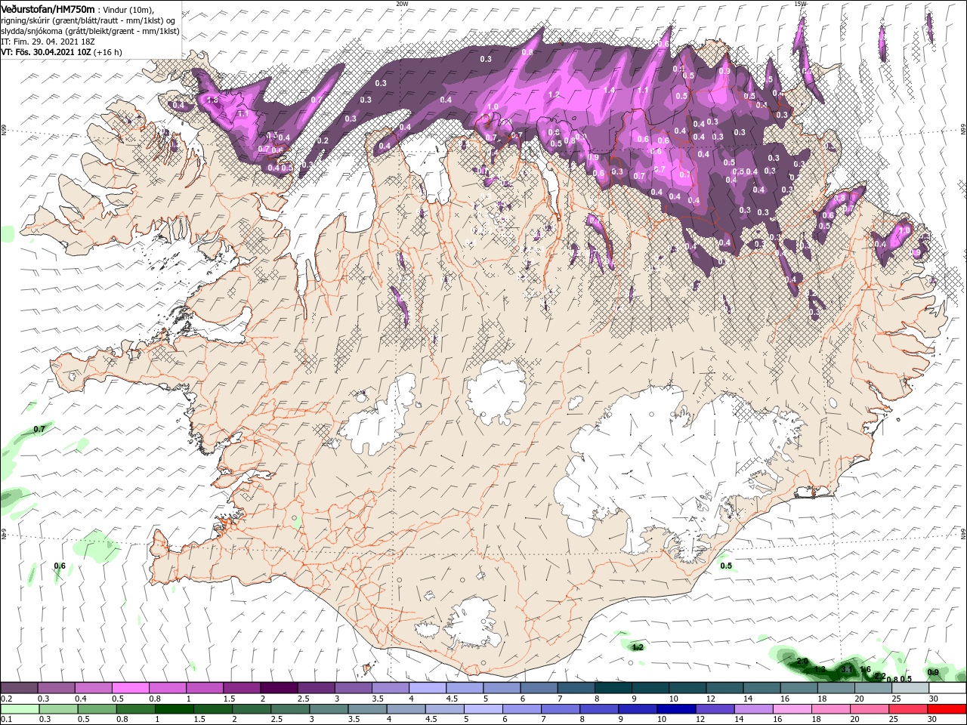Click the 1.2 snow value in the northern pink band
Viewport: 967px width, 725px height.
coord(554,95)
